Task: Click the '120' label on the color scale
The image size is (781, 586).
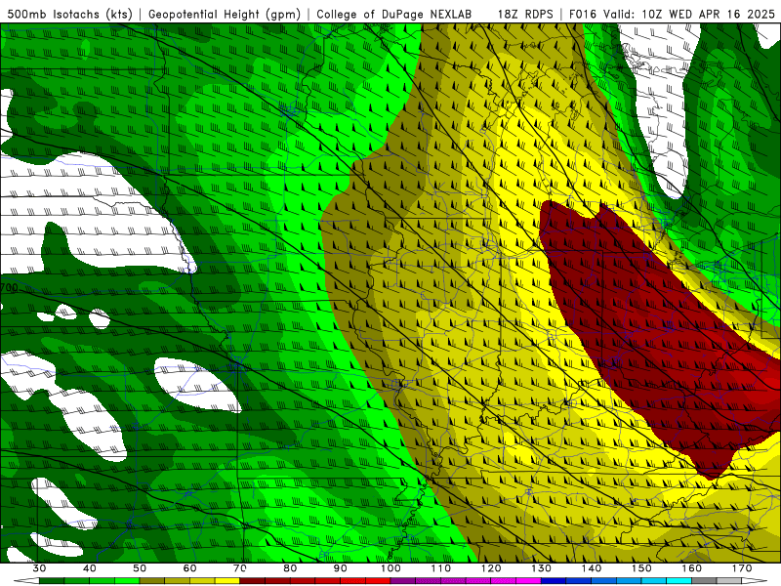Action: coord(491,568)
